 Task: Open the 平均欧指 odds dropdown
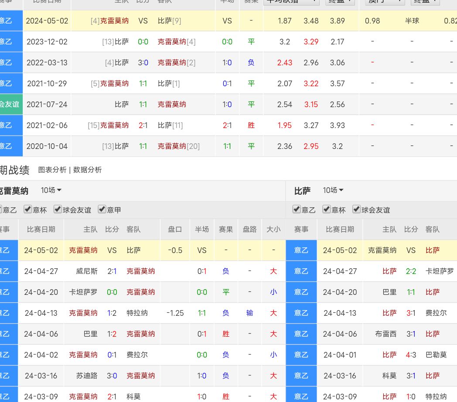coord(291,1)
